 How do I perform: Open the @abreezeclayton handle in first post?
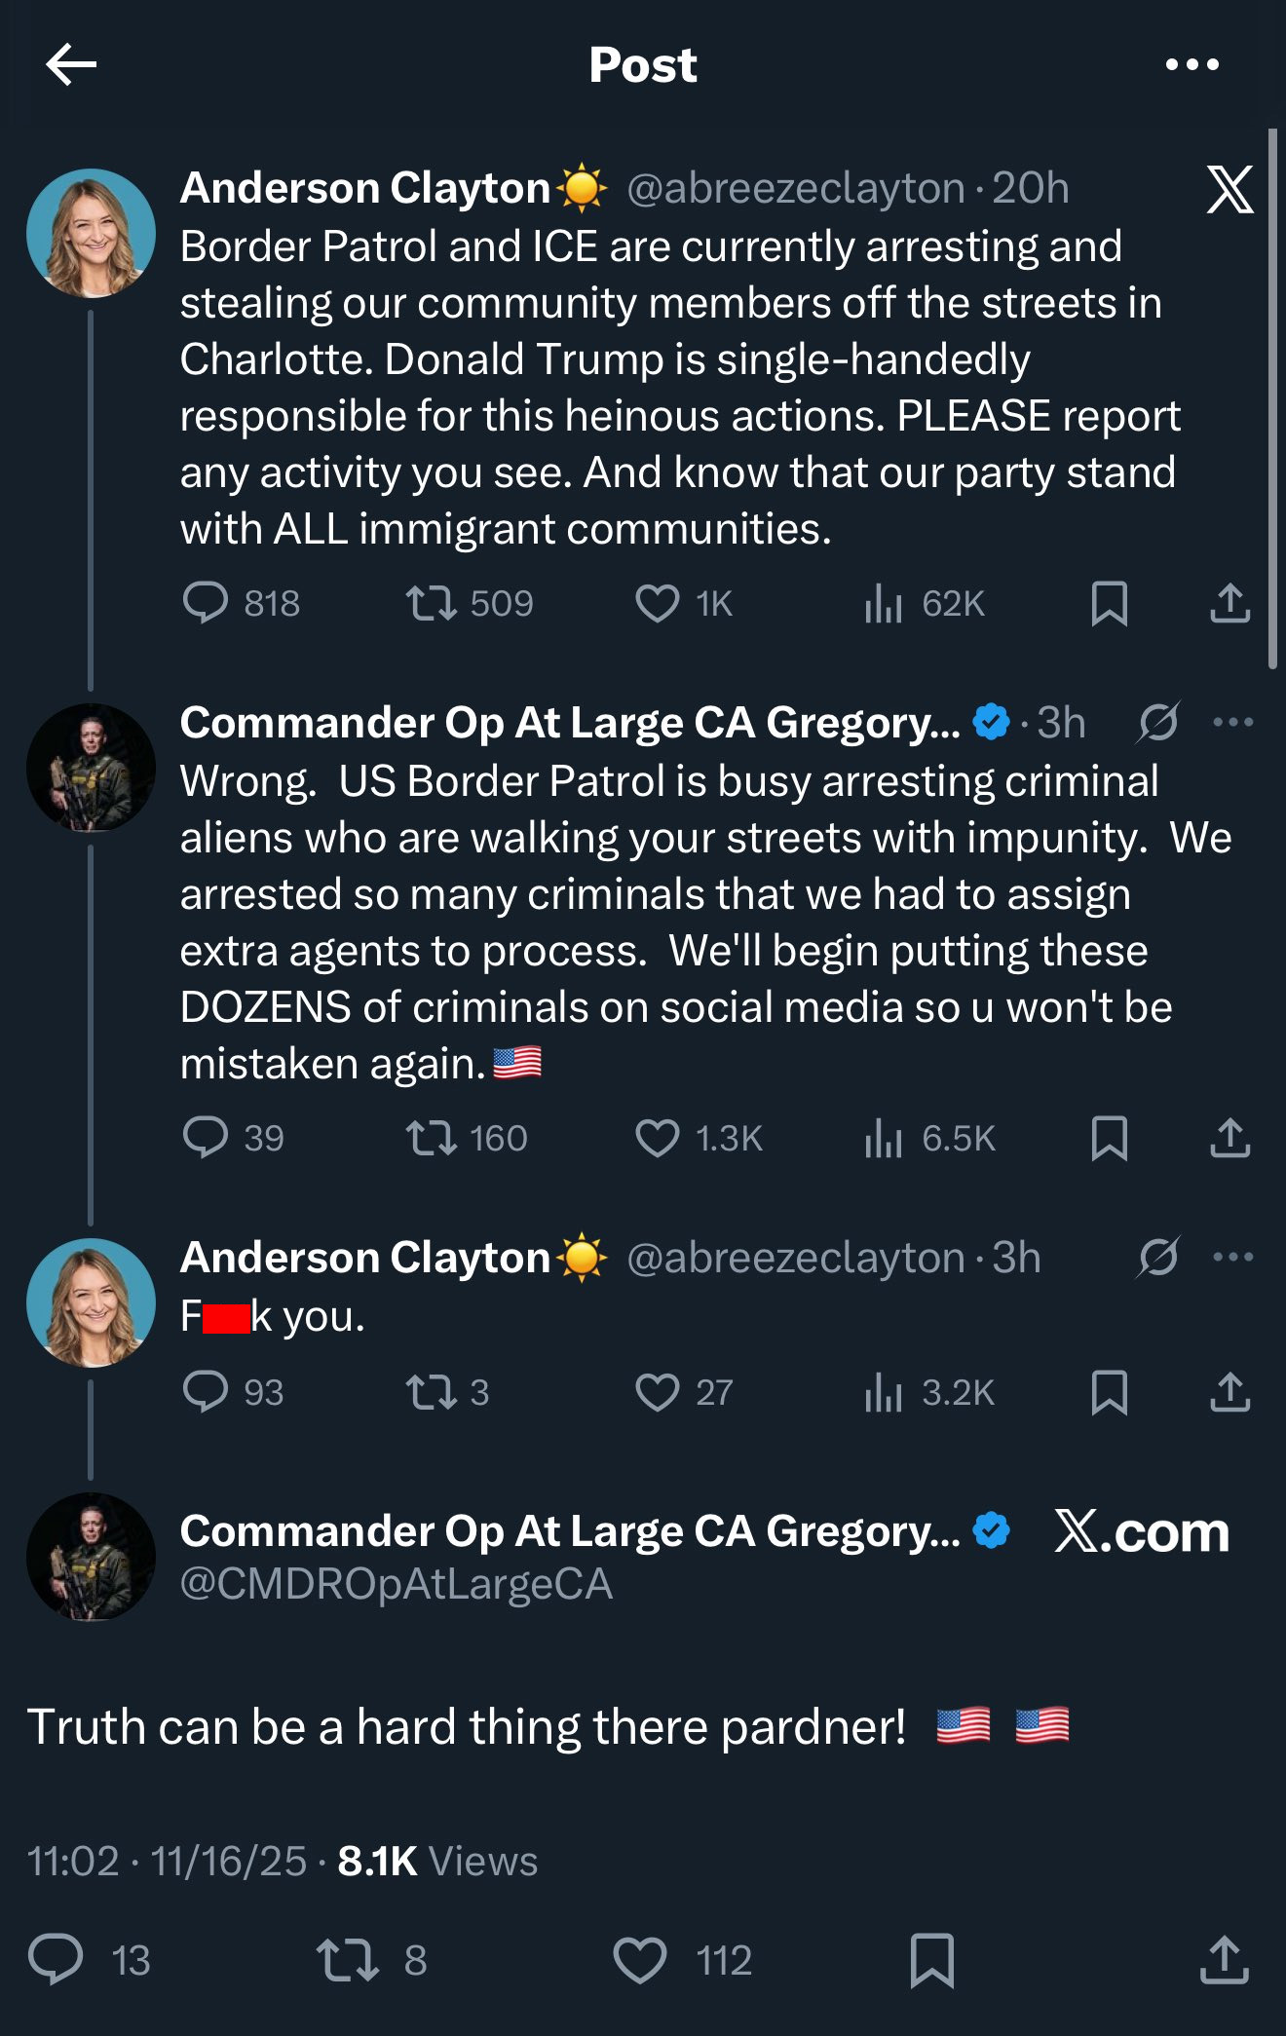pyautogui.click(x=795, y=188)
